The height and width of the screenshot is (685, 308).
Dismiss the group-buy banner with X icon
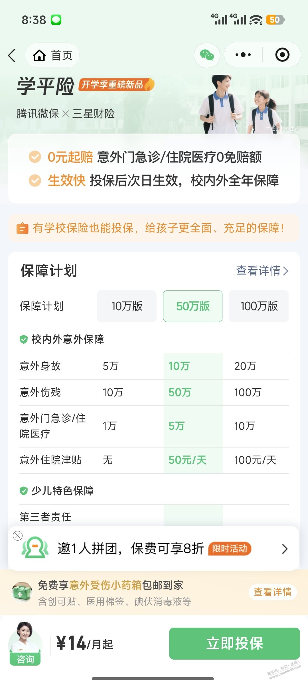pos(18,536)
